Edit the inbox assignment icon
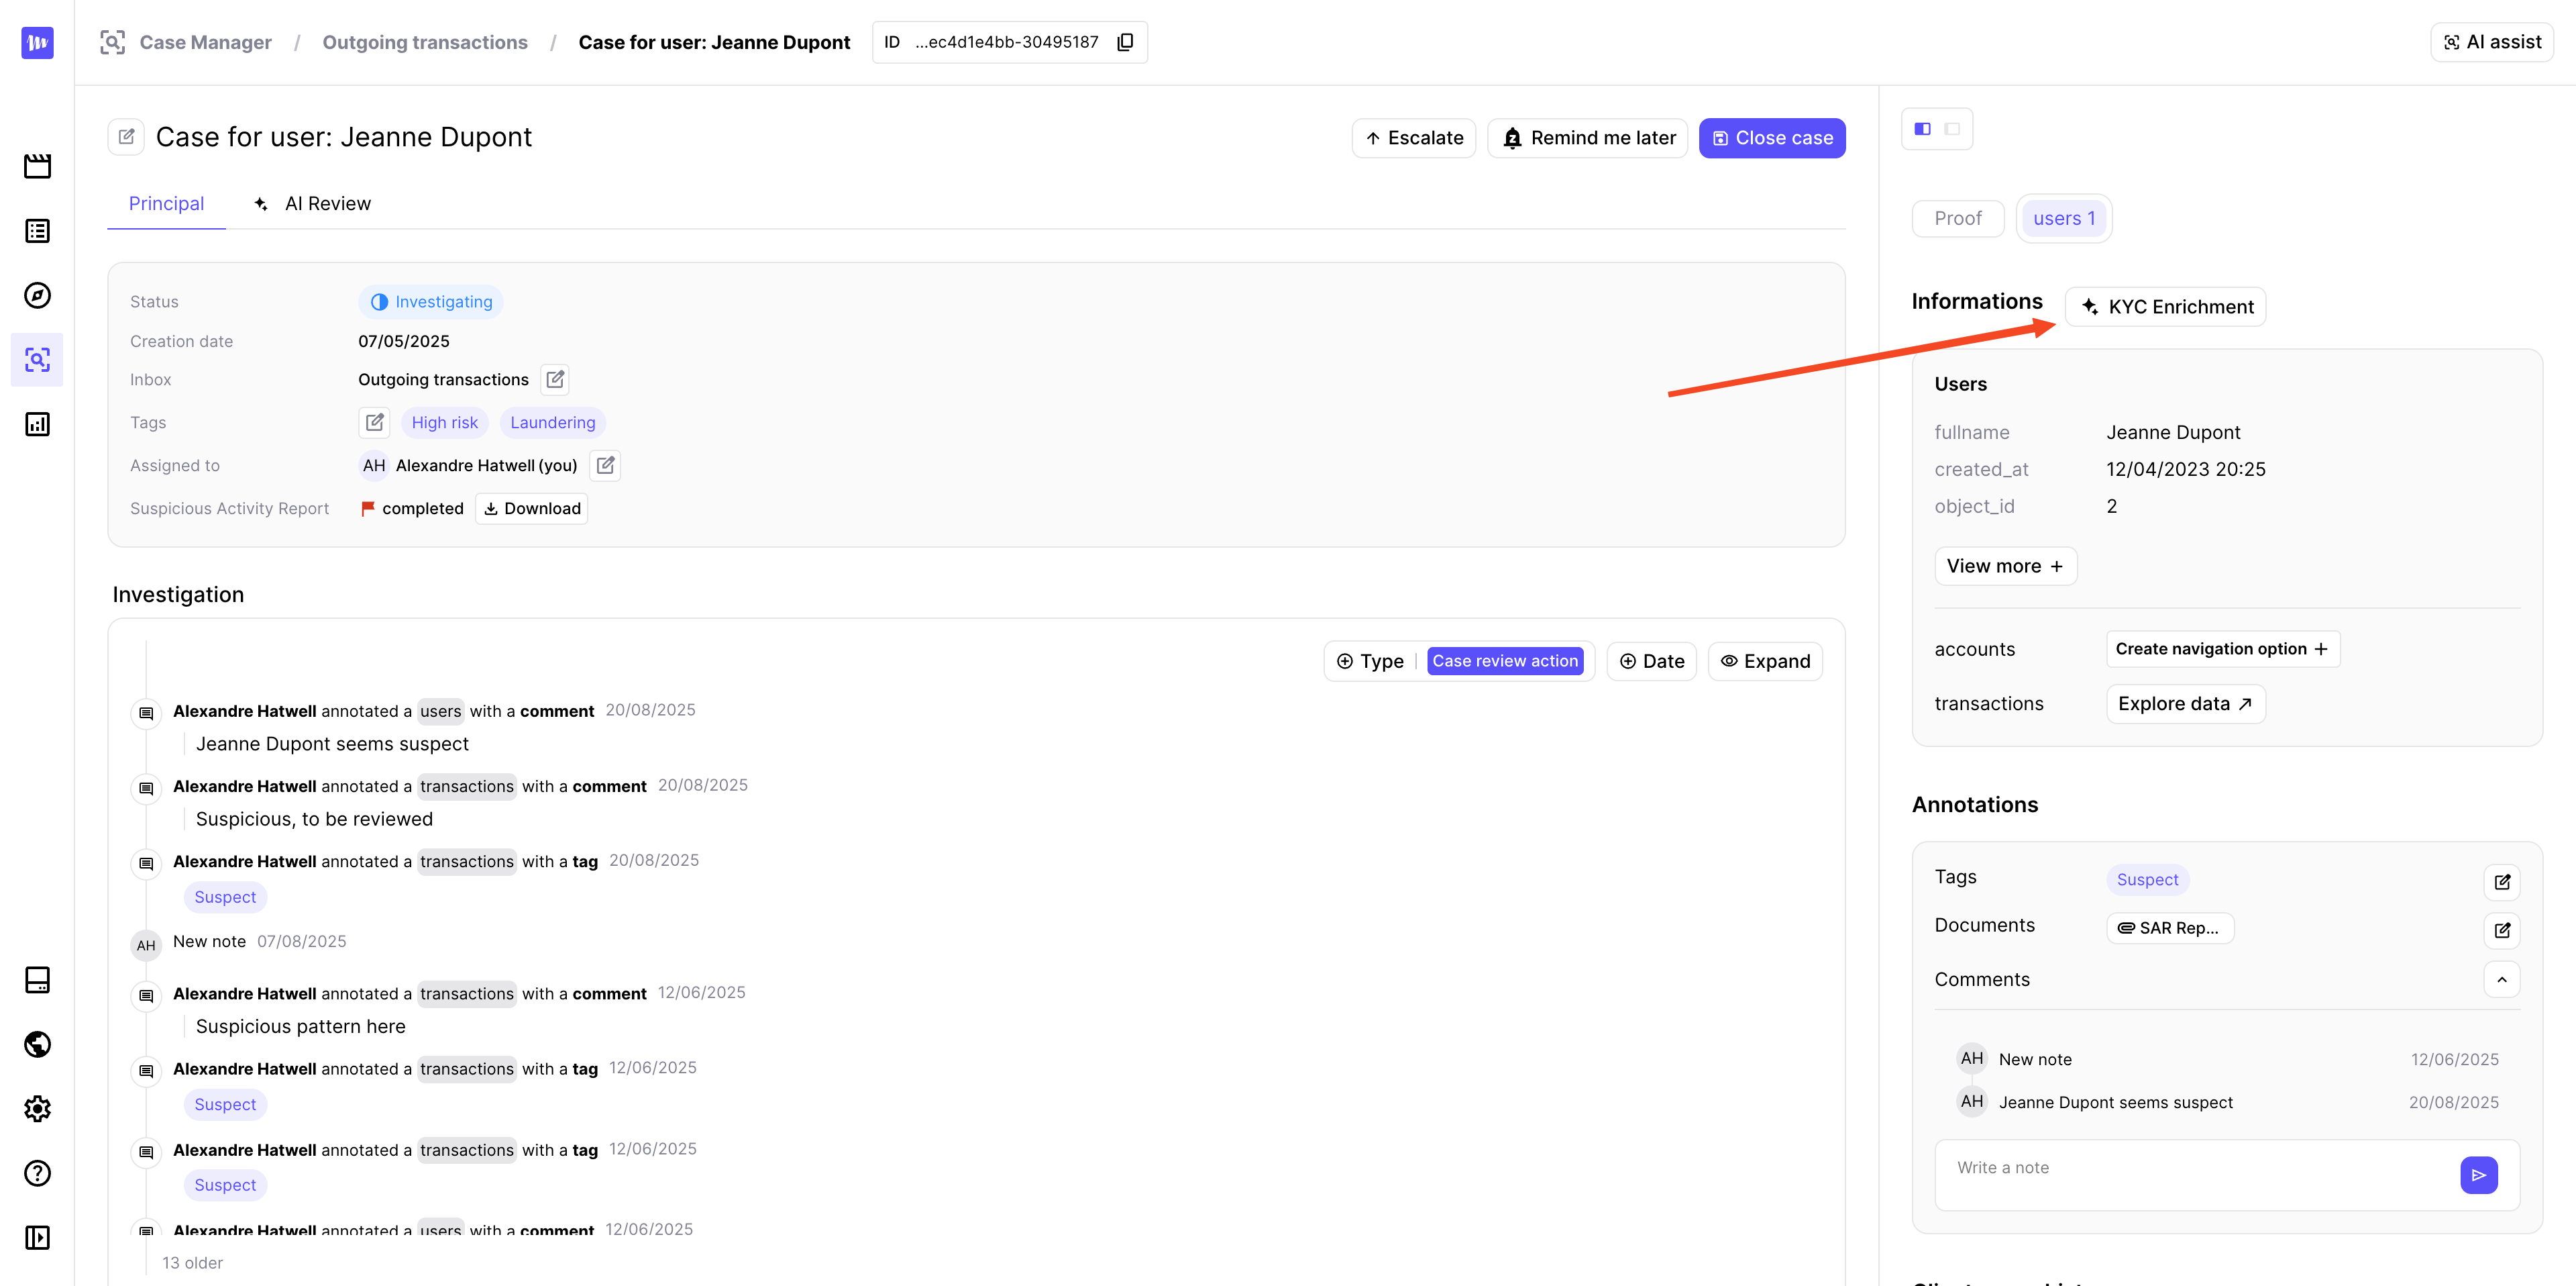This screenshot has height=1286, width=2576. point(555,379)
